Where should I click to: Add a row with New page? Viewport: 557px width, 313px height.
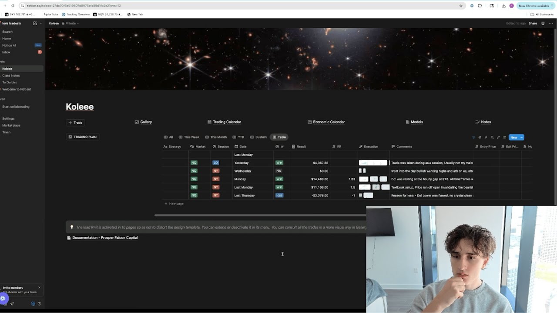pyautogui.click(x=174, y=203)
